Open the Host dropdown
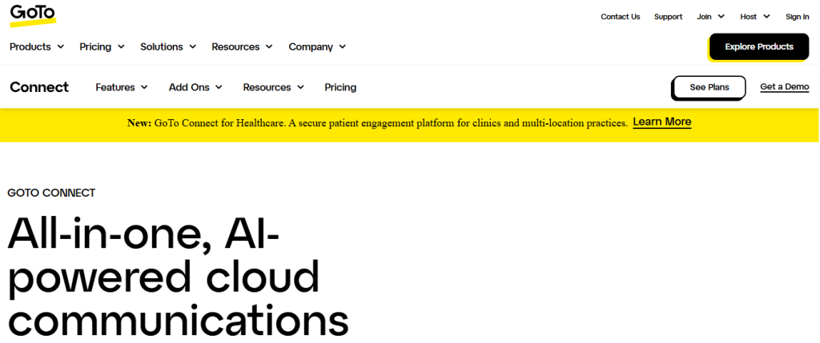The width and height of the screenshot is (820, 343). (x=755, y=17)
